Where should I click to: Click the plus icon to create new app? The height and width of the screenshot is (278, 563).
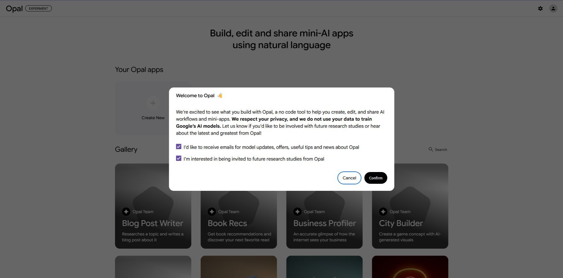(153, 103)
